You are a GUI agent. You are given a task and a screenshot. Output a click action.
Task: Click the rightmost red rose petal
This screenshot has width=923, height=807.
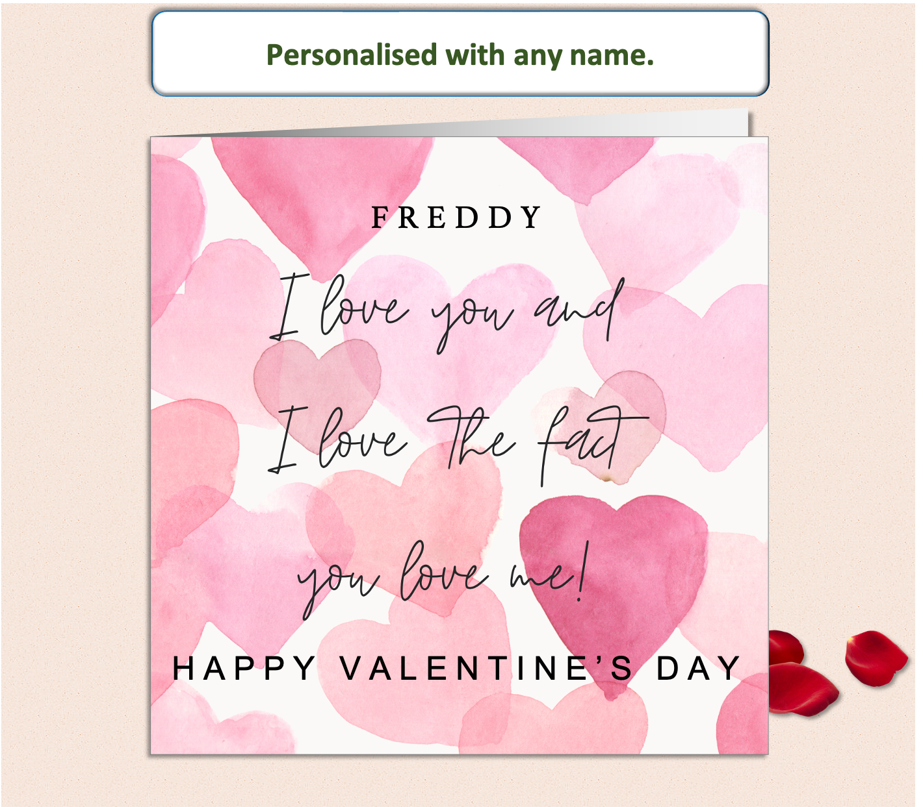pyautogui.click(x=875, y=657)
